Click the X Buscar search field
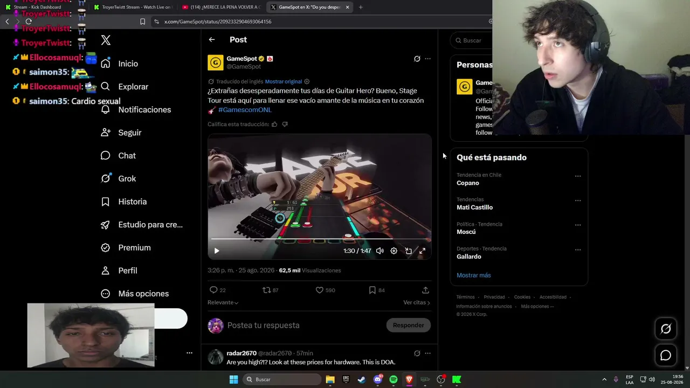Image resolution: width=690 pixels, height=388 pixels. point(472,40)
